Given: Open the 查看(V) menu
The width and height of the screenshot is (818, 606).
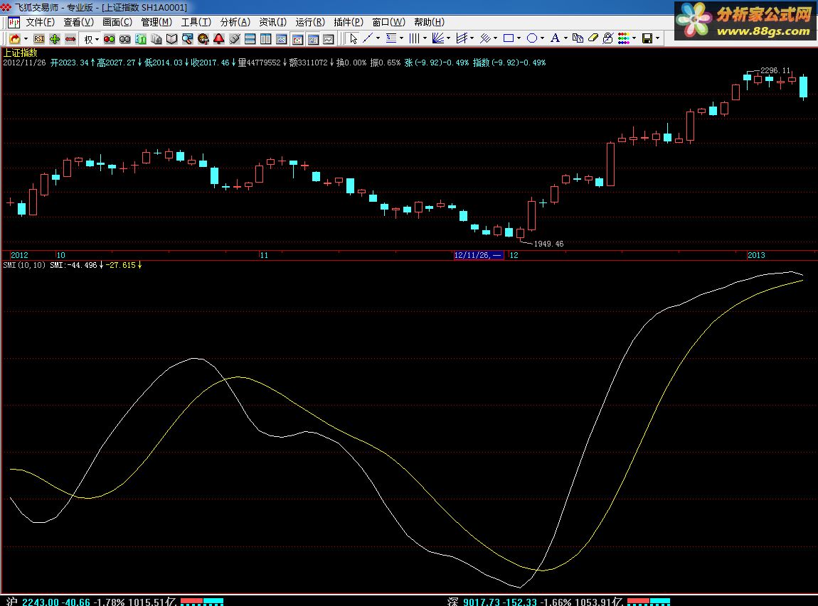Looking at the screenshot, I should pyautogui.click(x=79, y=22).
